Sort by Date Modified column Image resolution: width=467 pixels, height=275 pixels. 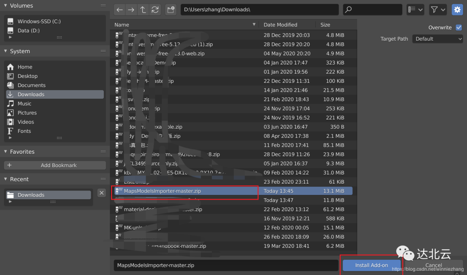287,25
